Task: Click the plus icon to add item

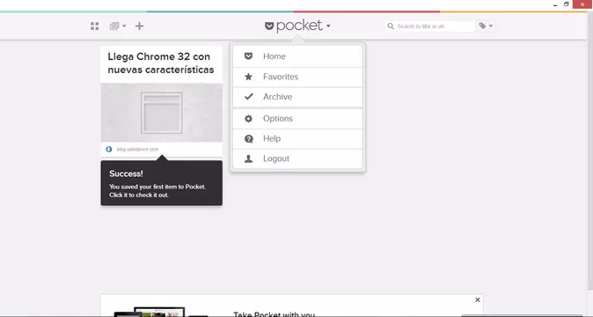Action: 140,26
